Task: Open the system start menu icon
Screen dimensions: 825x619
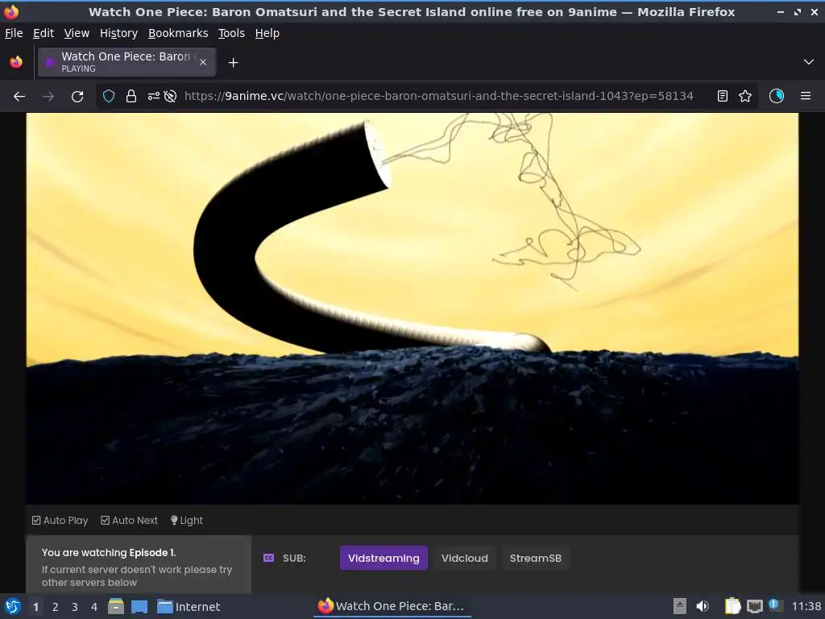Action: 13,606
